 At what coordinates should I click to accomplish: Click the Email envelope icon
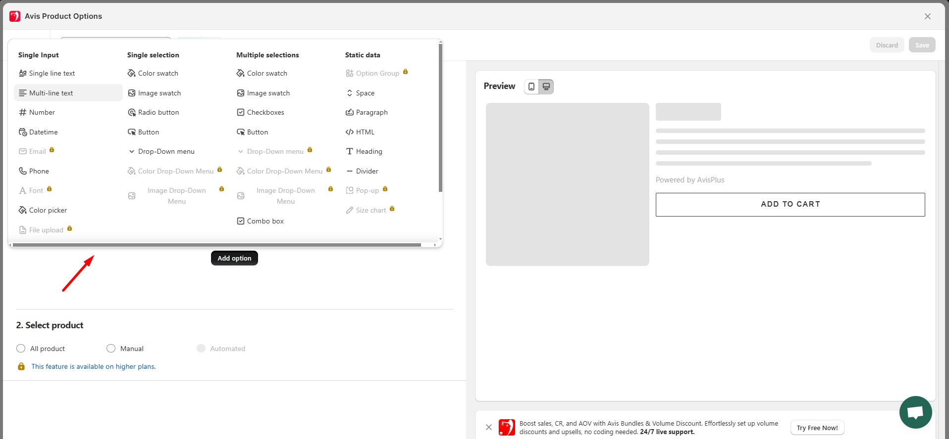(23, 151)
